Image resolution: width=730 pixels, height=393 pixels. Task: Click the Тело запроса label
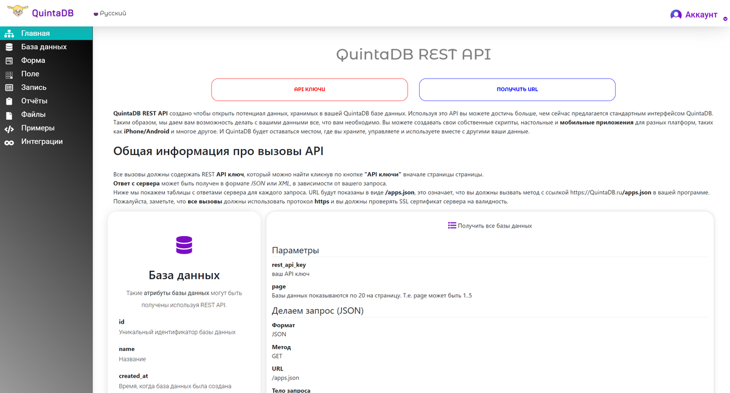pos(291,390)
